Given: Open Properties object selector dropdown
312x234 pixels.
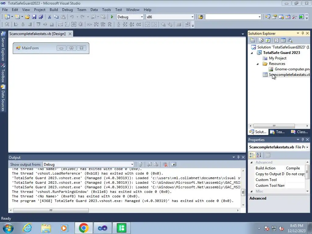Looking at the screenshot, I should (307, 147).
